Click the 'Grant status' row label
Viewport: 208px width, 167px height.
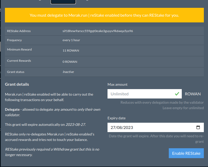16,72
